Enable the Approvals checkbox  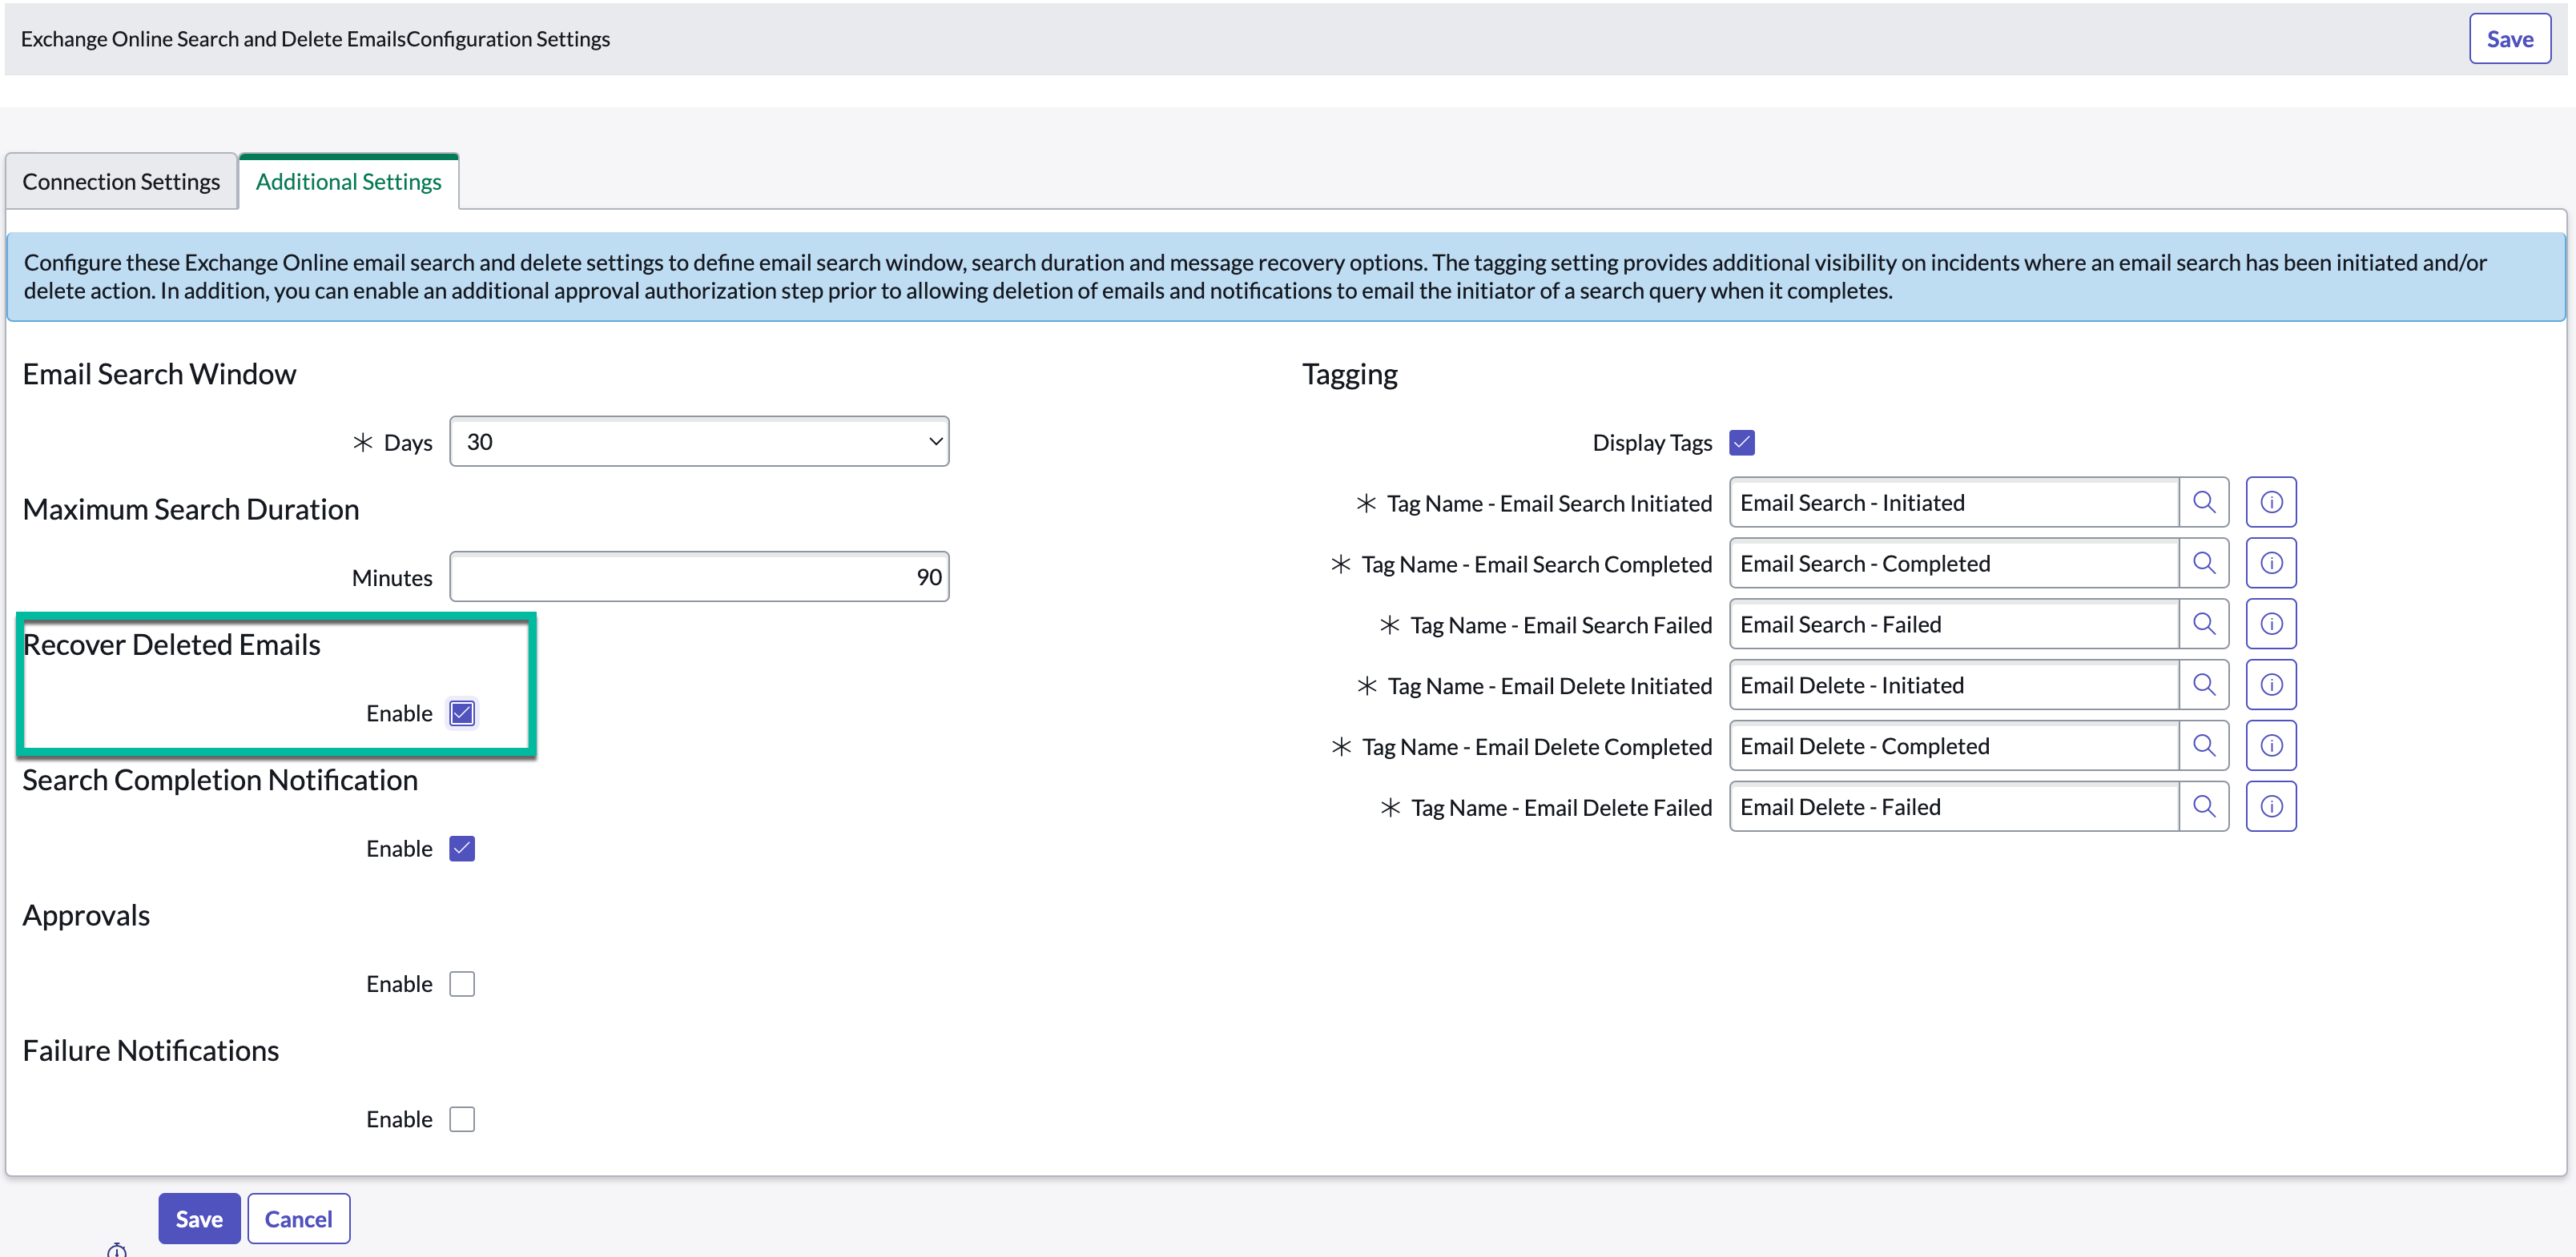coord(462,984)
